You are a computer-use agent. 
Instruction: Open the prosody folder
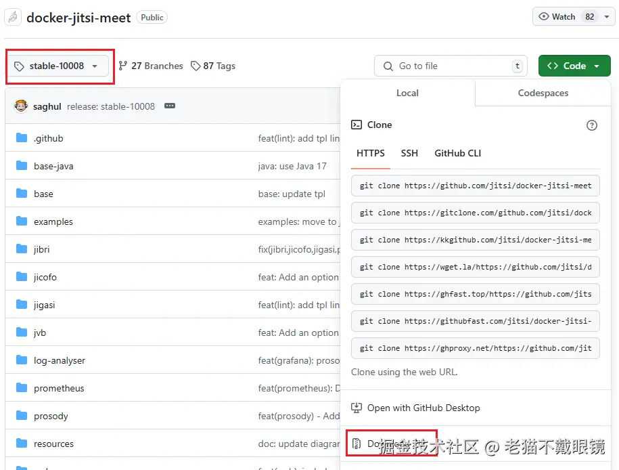pyautogui.click(x=51, y=416)
